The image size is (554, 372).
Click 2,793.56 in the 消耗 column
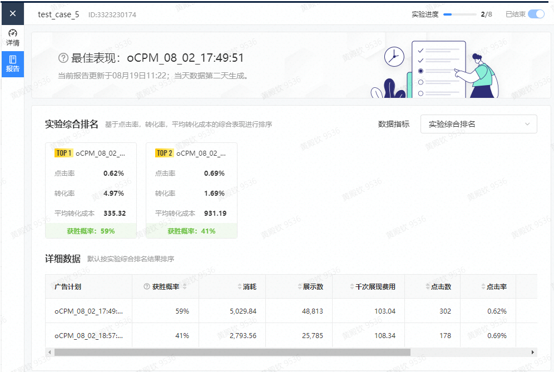(x=243, y=336)
